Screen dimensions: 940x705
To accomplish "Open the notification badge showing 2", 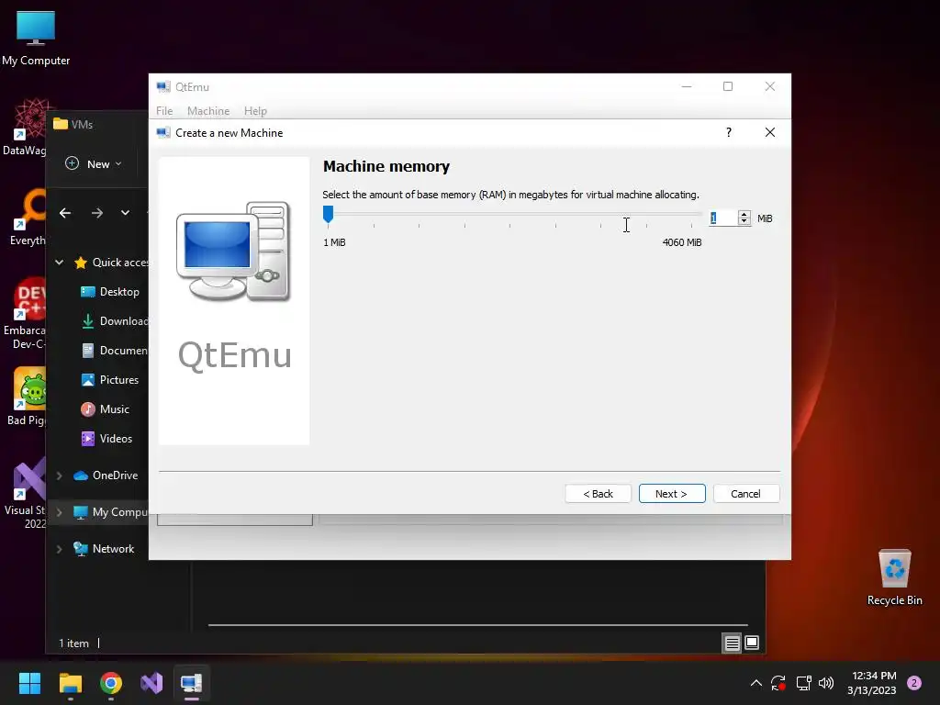I will click(x=914, y=683).
